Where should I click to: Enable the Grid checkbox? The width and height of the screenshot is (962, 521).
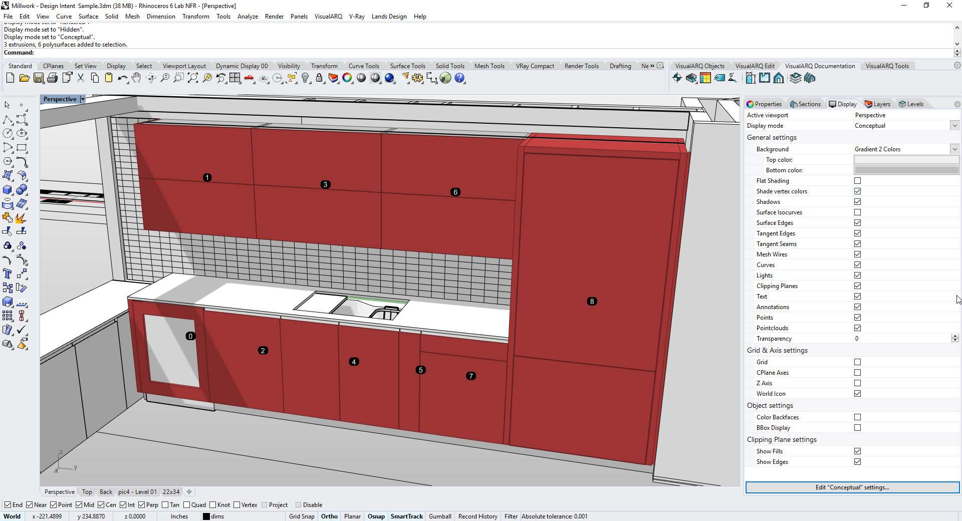(857, 362)
